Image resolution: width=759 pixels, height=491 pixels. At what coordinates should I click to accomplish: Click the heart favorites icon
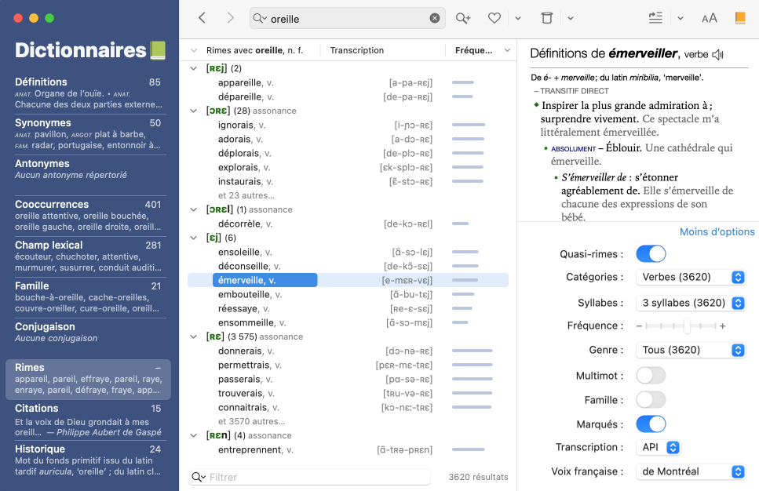494,18
